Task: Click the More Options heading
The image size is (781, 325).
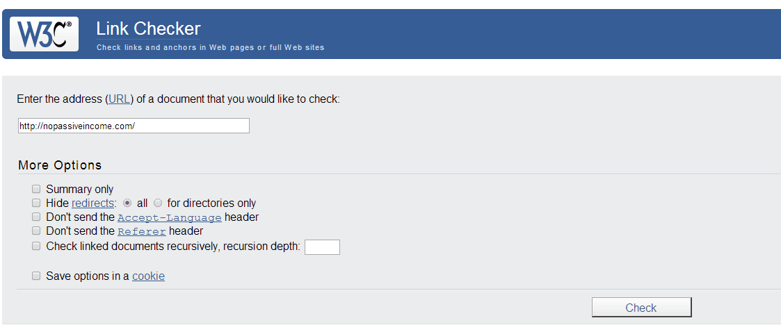Action: [x=60, y=165]
